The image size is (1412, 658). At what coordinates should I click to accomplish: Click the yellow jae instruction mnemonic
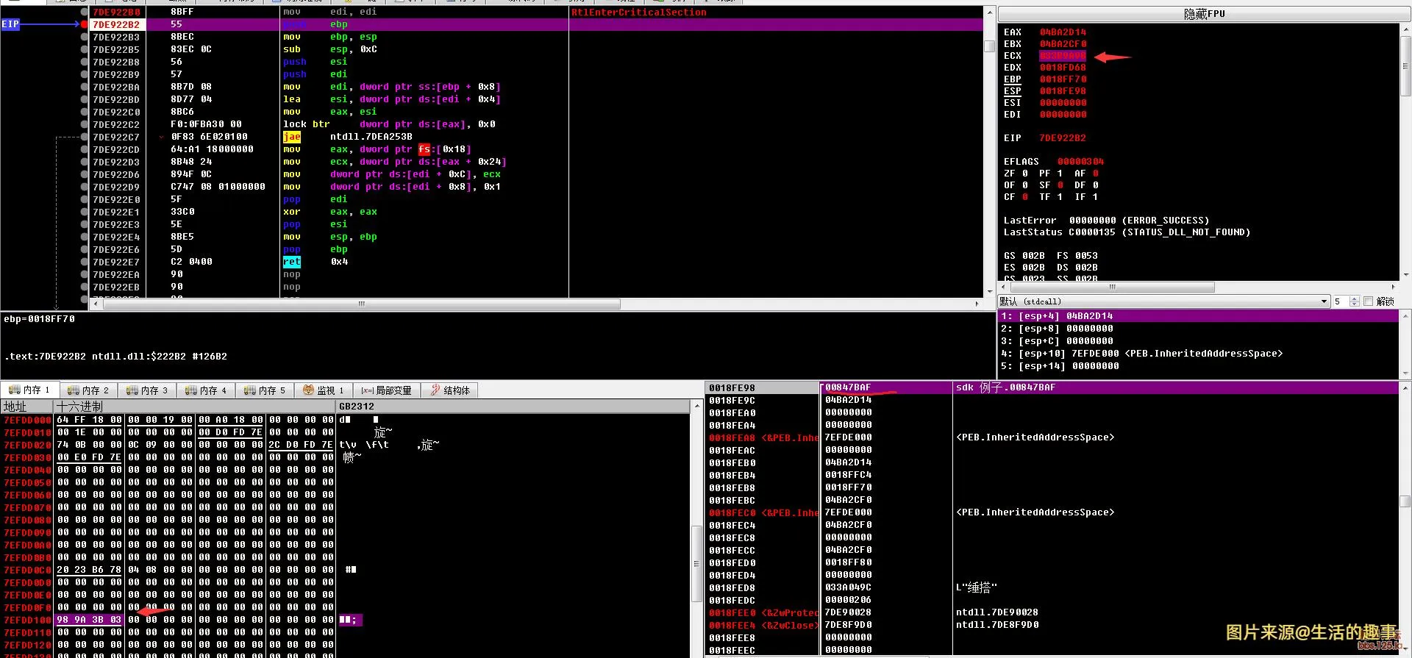(x=292, y=137)
